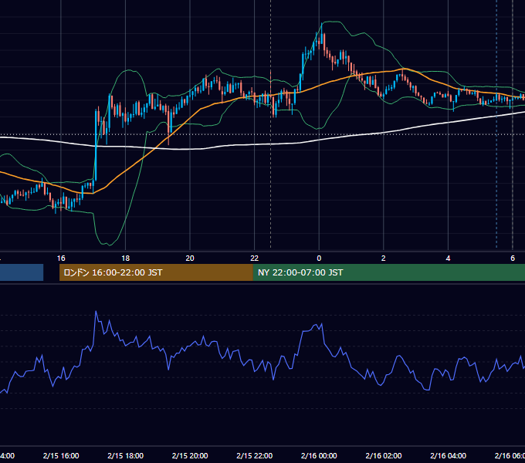Viewport: 525px width, 463px height.
Task: Click the '2' hour label on chart axis
Action: coord(384,259)
